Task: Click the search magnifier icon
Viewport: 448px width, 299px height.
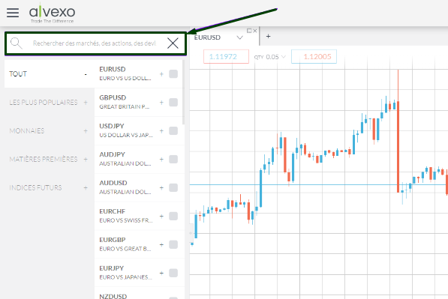Action: click(x=16, y=43)
